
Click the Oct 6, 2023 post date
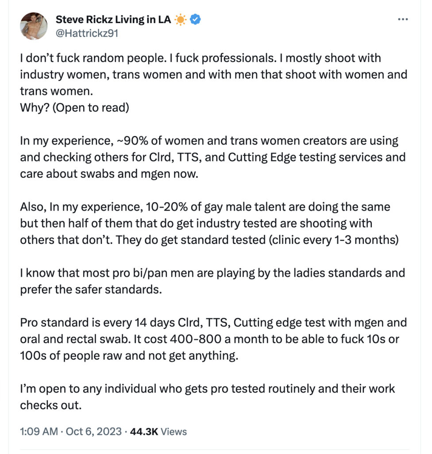[x=94, y=431]
